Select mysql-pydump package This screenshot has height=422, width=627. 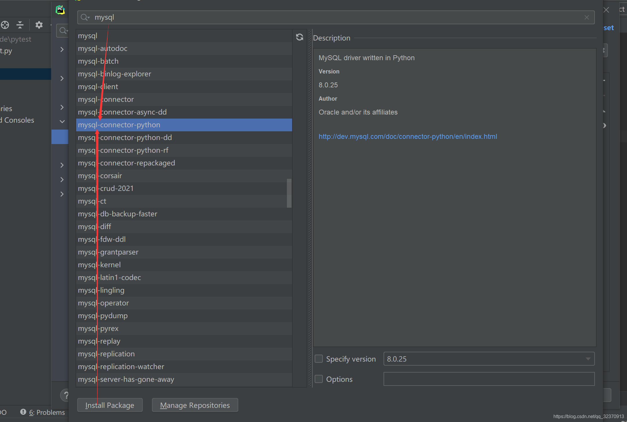[x=184, y=316]
